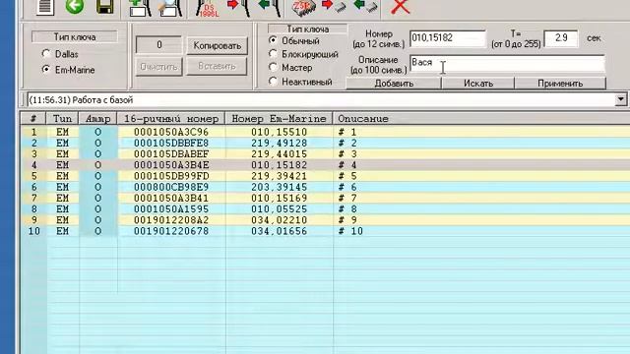
Task: Select hex number 000105DBBFE8
Action: click(171, 143)
